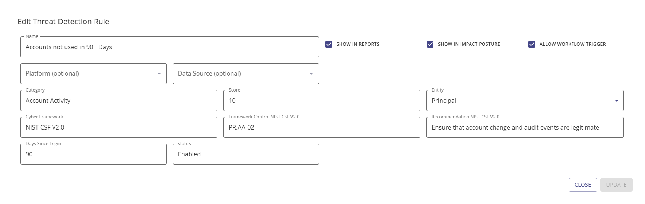Uncheck Show In Impact Posture
This screenshot has height=204, width=645.
430,44
